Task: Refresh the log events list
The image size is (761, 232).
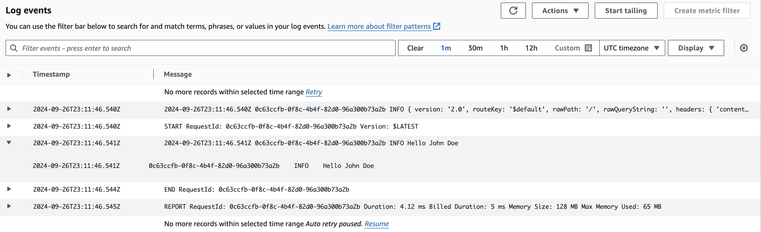Action: pyautogui.click(x=513, y=11)
